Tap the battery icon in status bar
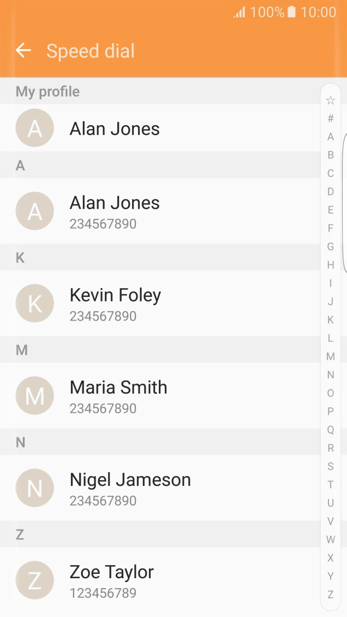Viewport: 347px width, 617px height. [x=292, y=12]
